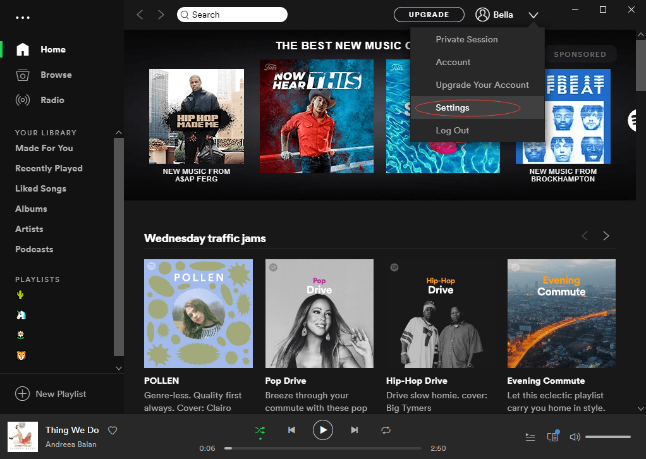Open Browse via its icon

[x=23, y=75]
